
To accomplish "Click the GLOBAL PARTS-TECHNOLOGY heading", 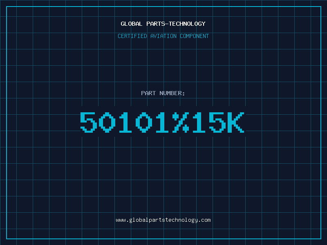I will pyautogui.click(x=163, y=24).
